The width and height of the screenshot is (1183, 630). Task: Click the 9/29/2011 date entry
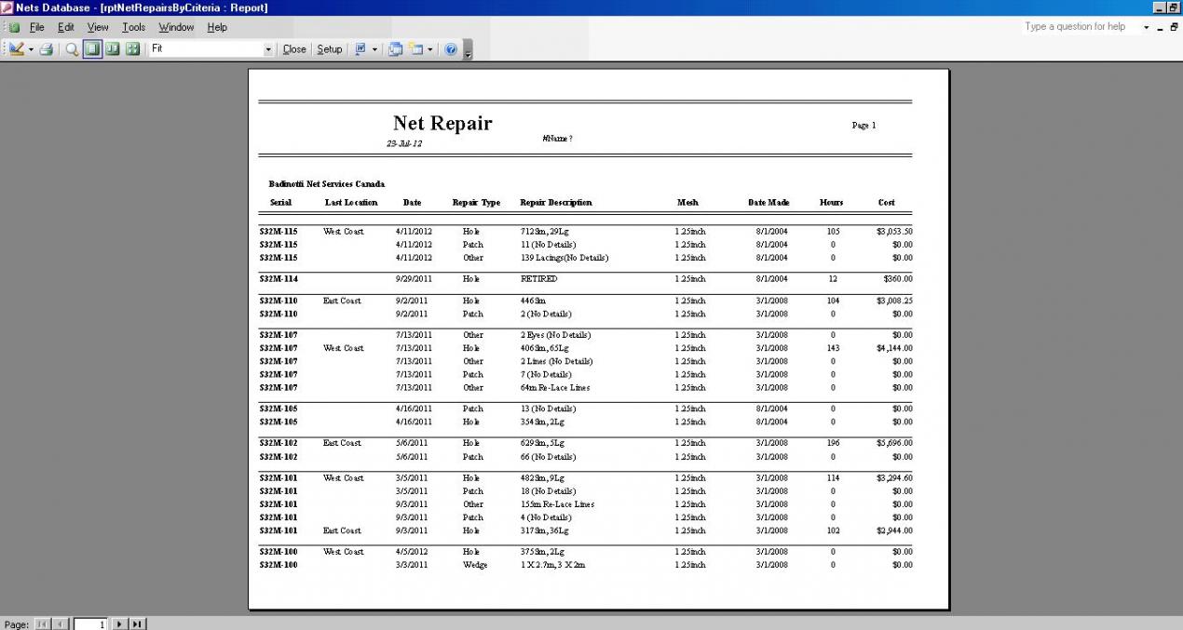point(414,279)
